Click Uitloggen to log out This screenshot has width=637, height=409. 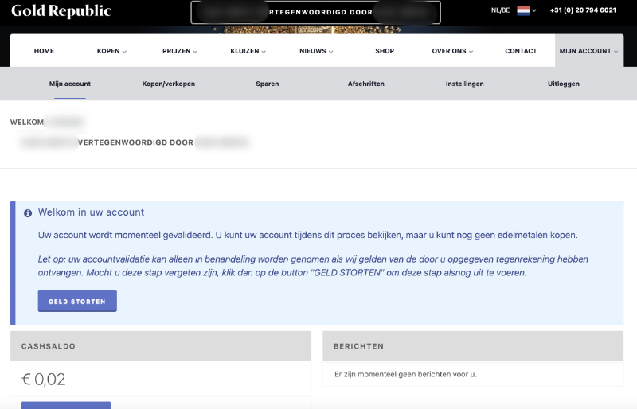(564, 84)
